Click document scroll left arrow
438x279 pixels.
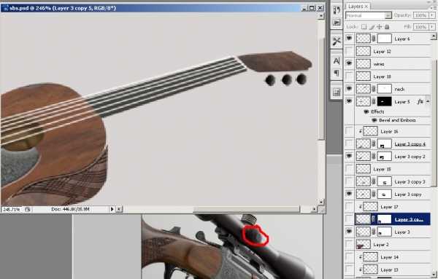(x=119, y=209)
